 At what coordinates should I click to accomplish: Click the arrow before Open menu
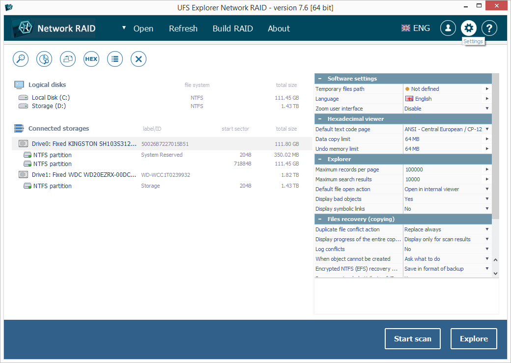tap(124, 28)
